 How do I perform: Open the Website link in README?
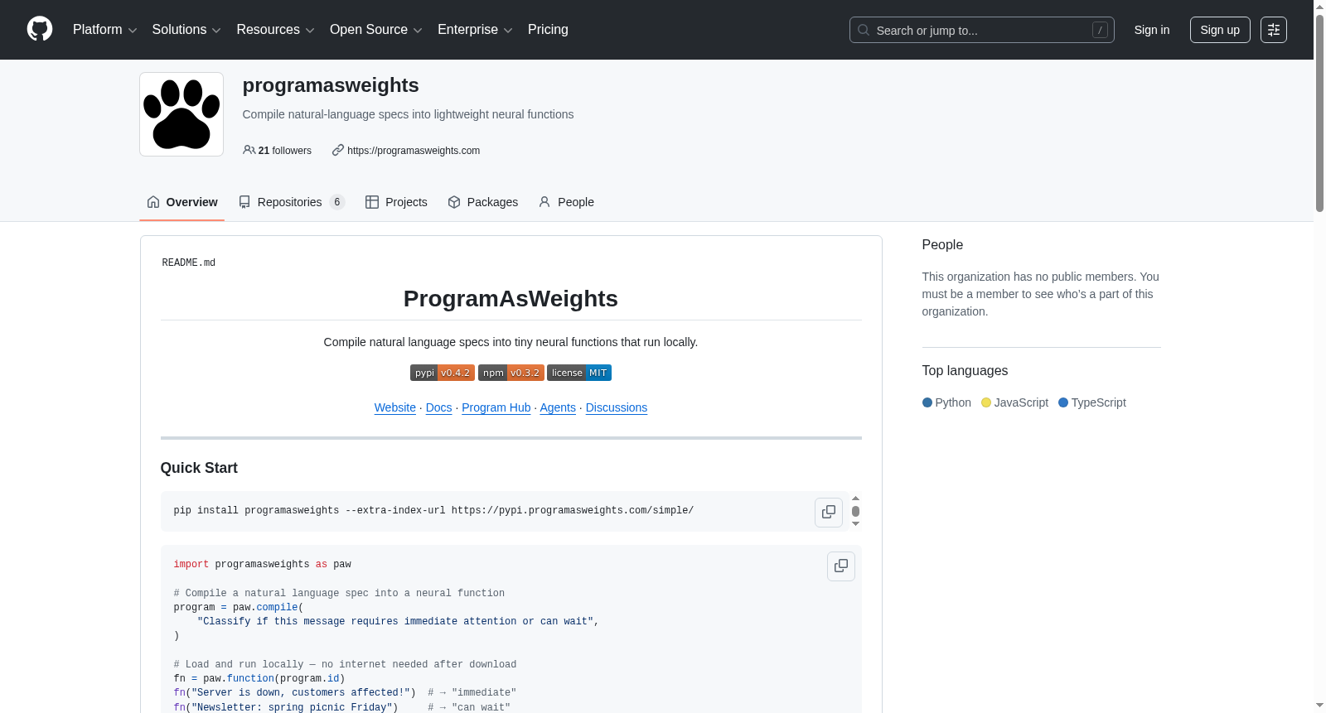pos(395,407)
